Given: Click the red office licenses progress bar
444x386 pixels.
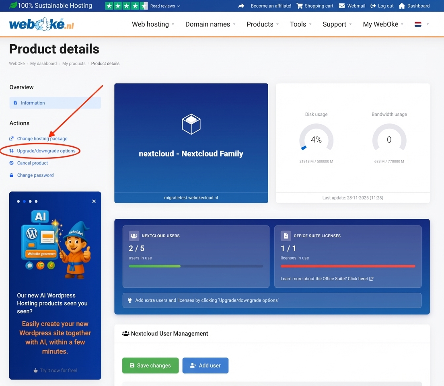Looking at the screenshot, I should pos(348,266).
